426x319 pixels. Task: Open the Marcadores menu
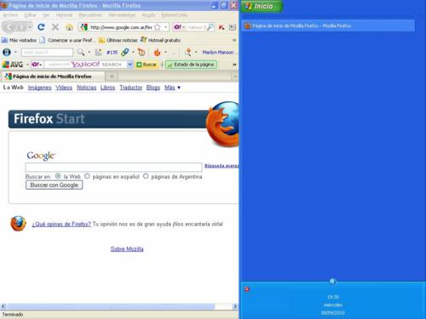click(x=90, y=15)
